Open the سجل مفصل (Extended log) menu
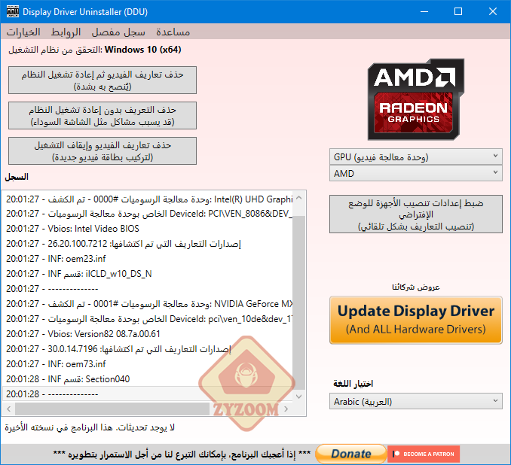This screenshot has height=465, width=511. click(118, 32)
